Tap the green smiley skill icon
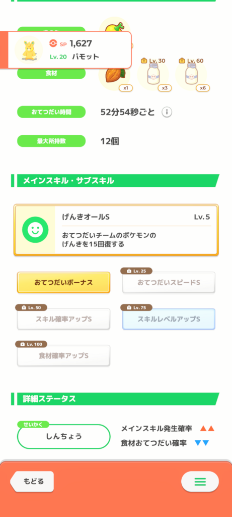 pos(35,230)
